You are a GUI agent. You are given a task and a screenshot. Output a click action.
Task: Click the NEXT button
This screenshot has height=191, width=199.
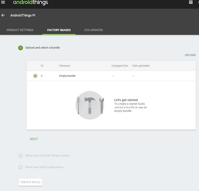34,139
